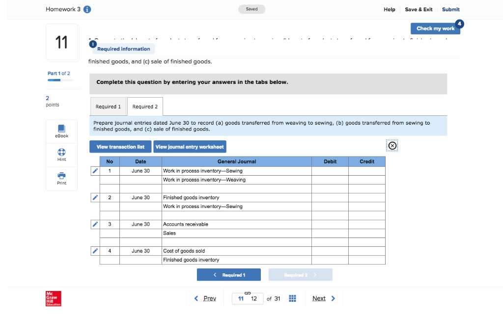The image size is (503, 318).
Task: Click the Homework 3 info icon
Action: click(x=87, y=9)
